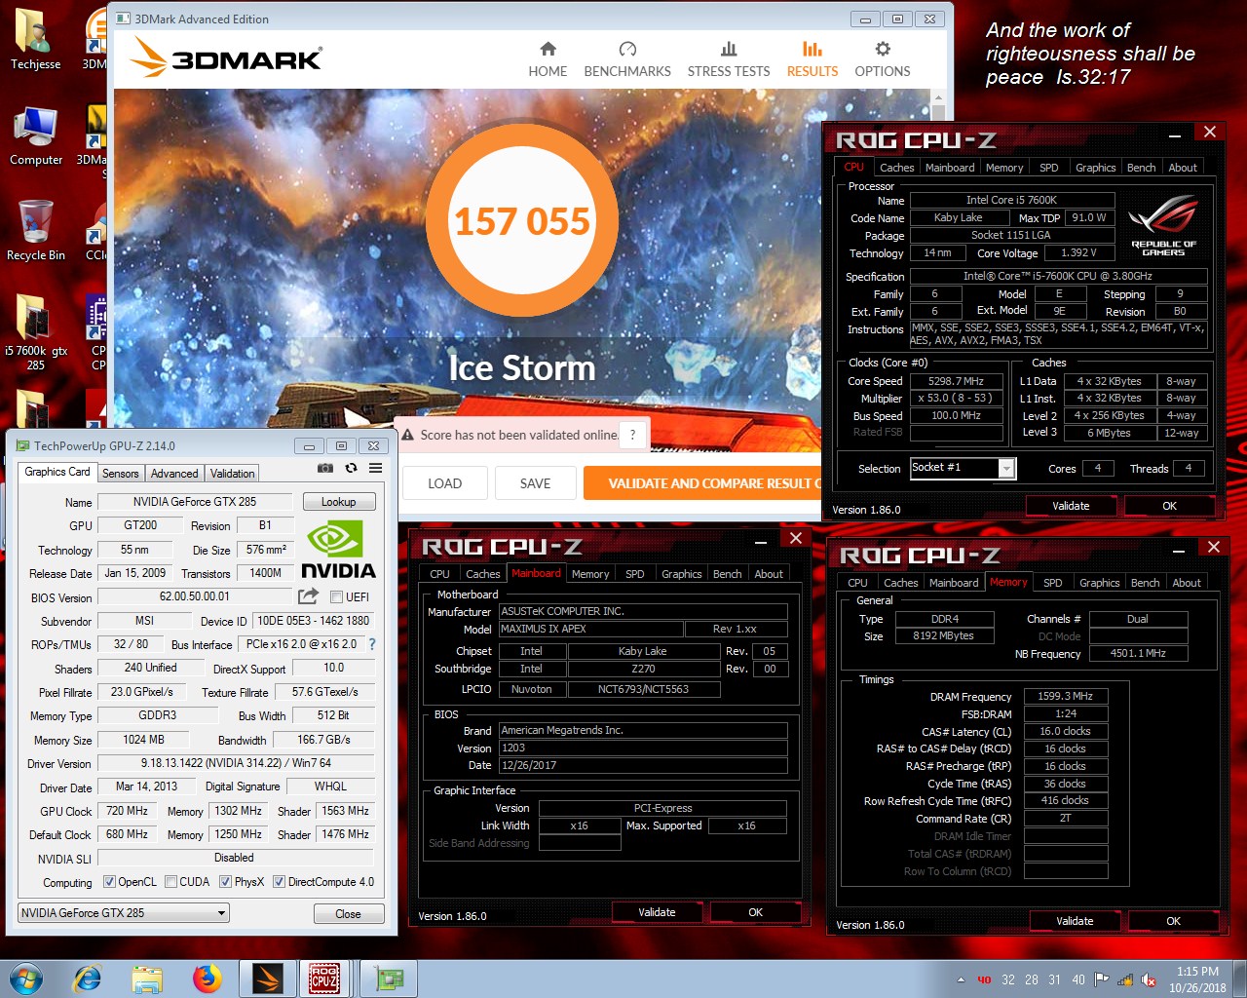This screenshot has height=998, width=1247.
Task: Click the SAVE button in 3DMark
Action: click(x=535, y=483)
